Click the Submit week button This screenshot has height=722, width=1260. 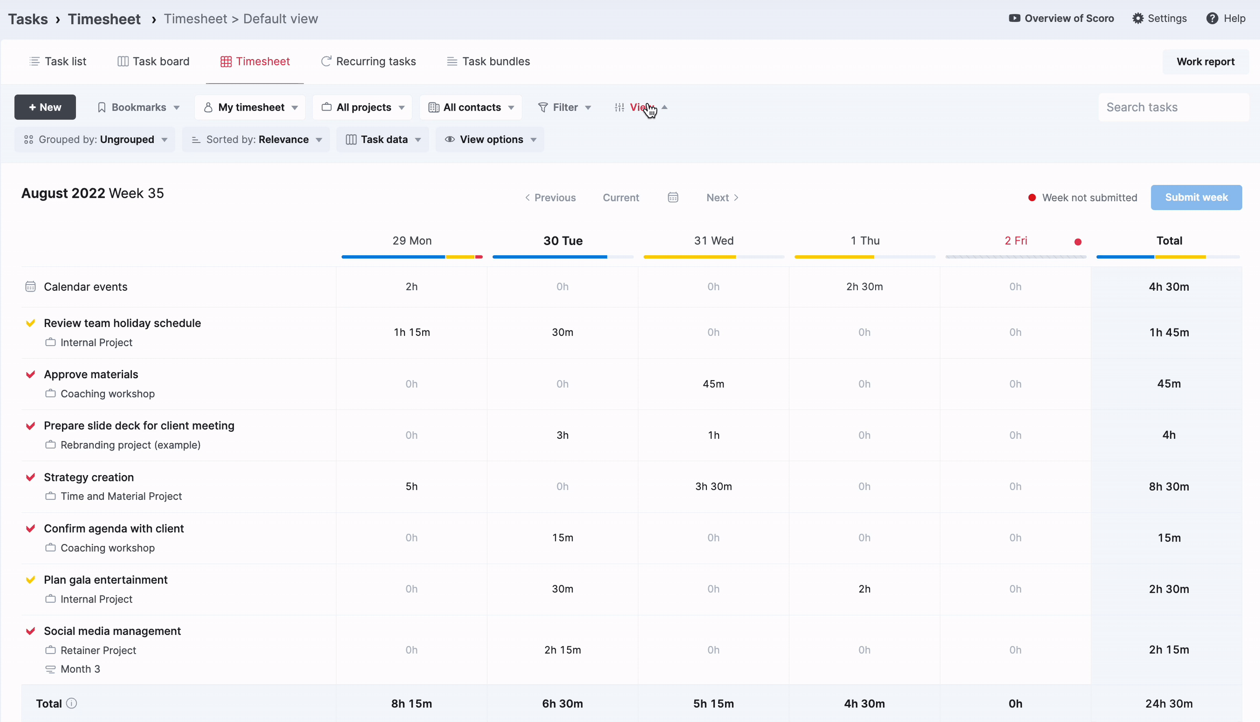[1196, 197]
